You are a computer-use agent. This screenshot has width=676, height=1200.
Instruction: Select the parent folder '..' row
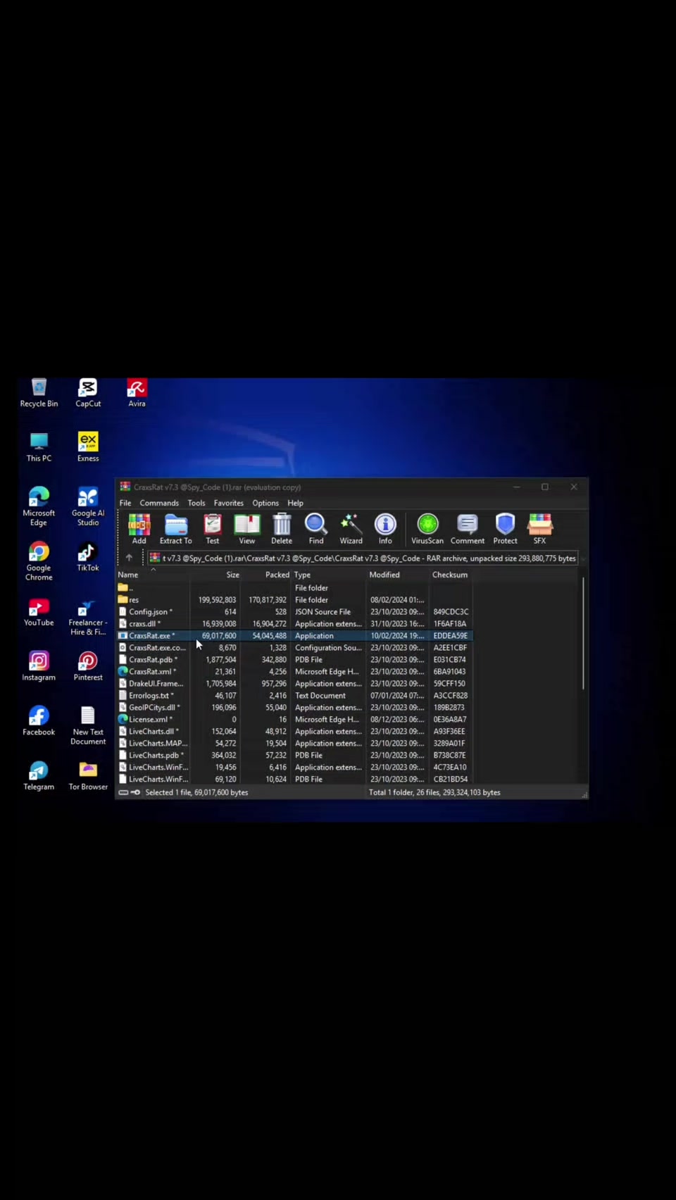pyautogui.click(x=294, y=587)
